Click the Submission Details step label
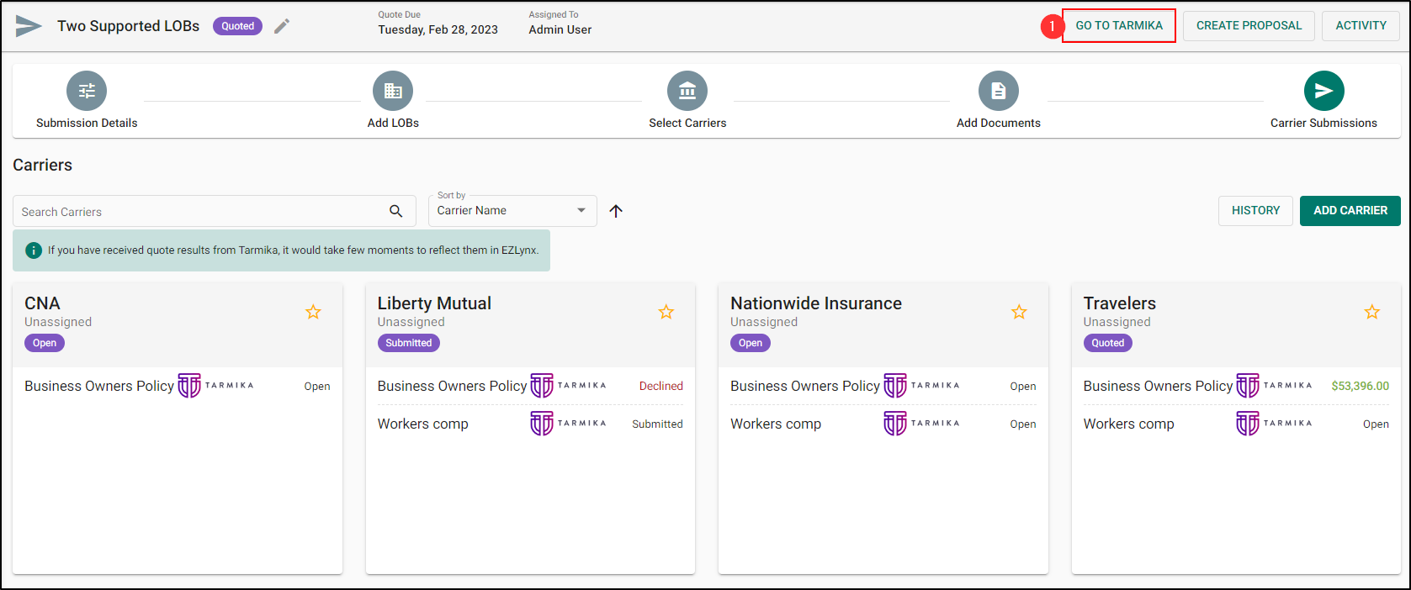The width and height of the screenshot is (1411, 590). coord(87,123)
